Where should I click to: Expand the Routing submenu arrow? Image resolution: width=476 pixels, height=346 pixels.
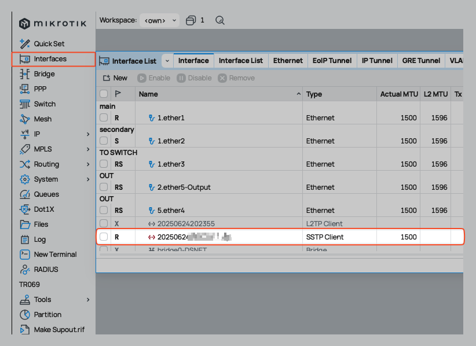click(88, 164)
